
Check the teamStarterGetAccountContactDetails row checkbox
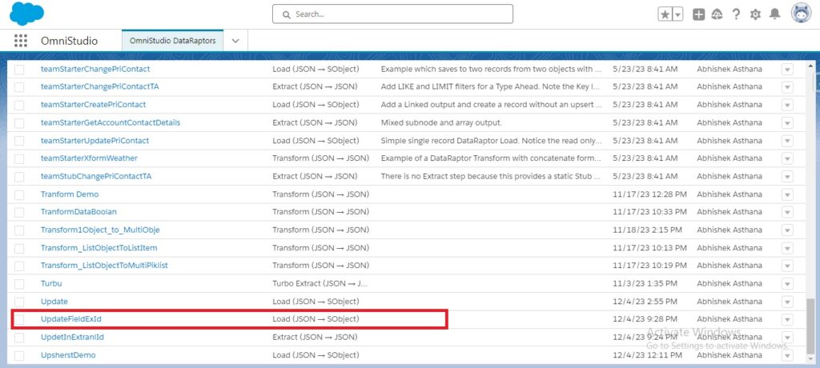point(19,123)
